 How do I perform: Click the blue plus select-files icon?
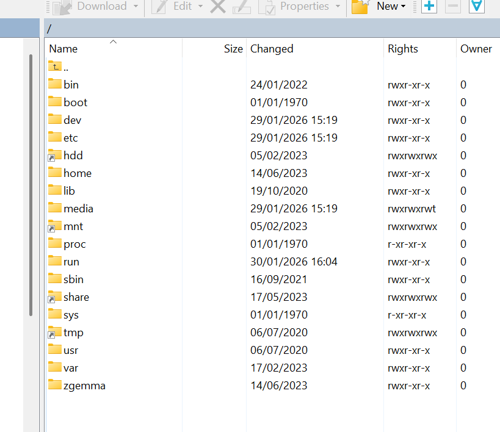(x=429, y=6)
